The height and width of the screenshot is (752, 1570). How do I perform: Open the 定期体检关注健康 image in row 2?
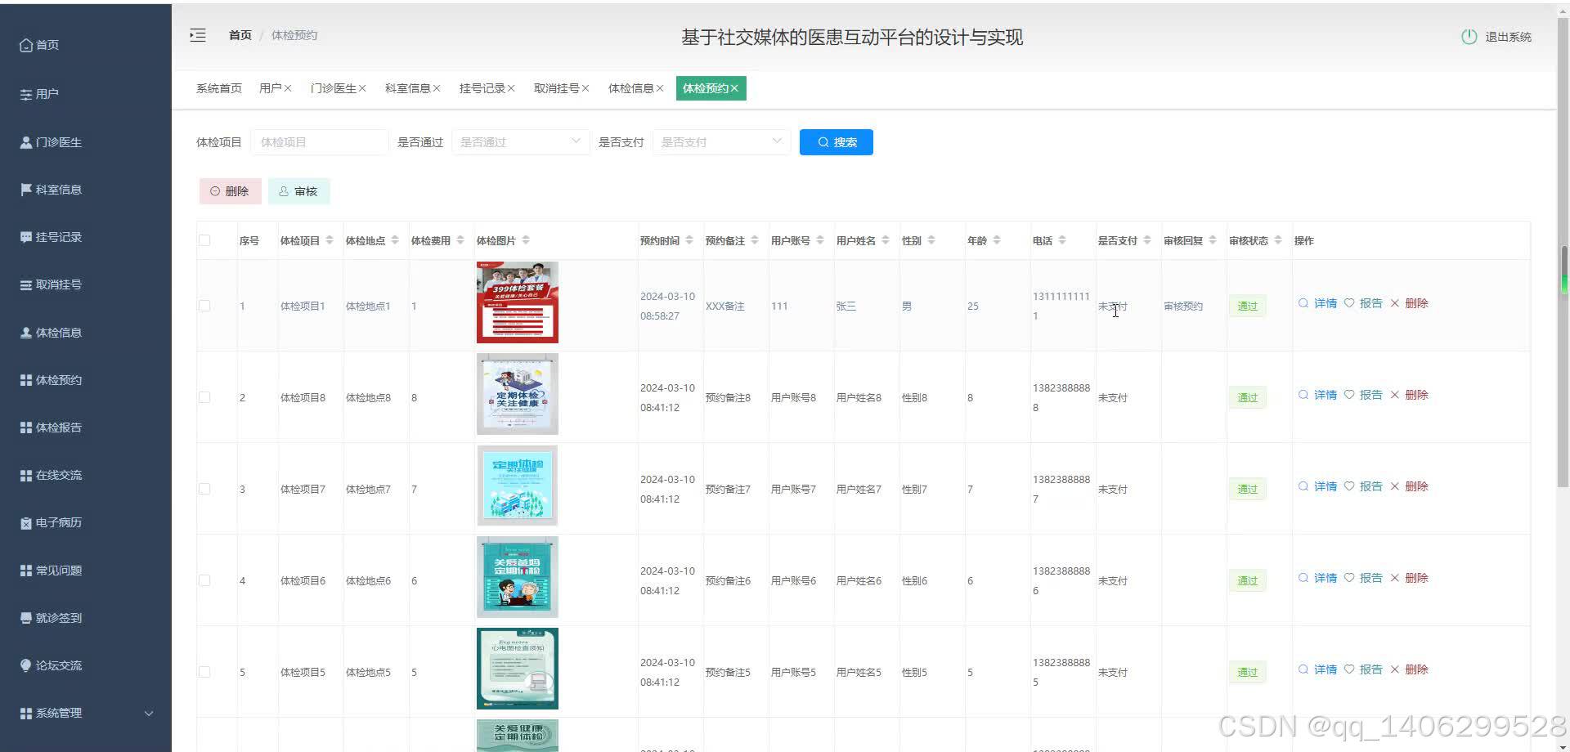point(518,394)
